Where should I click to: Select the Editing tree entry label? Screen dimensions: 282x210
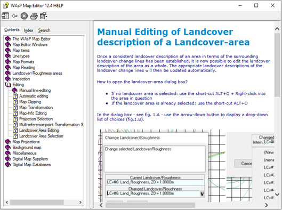point(18,85)
